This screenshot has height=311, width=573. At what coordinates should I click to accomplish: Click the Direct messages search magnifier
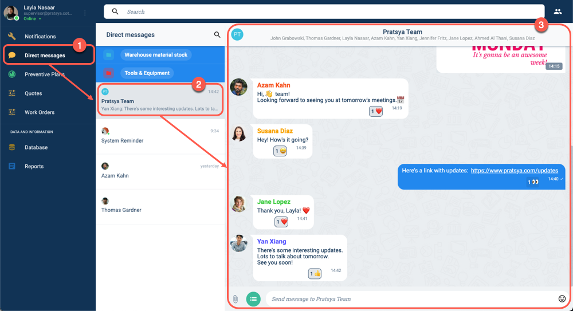(217, 35)
